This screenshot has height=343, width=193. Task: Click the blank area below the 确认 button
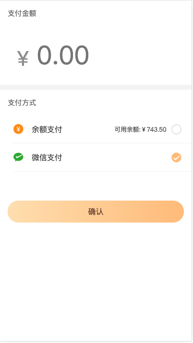tap(95, 280)
